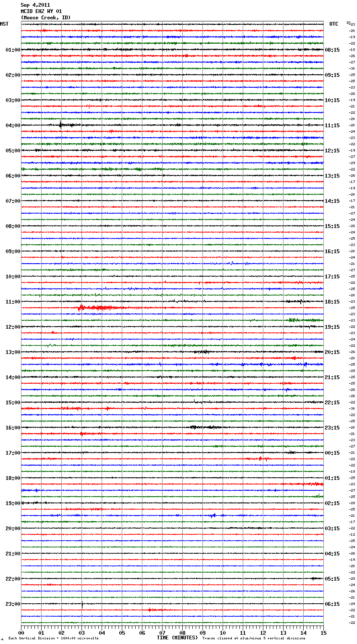This screenshot has width=357, height=644.
Task: Select the 16:00 MST time label
Action: [x=13, y=428]
